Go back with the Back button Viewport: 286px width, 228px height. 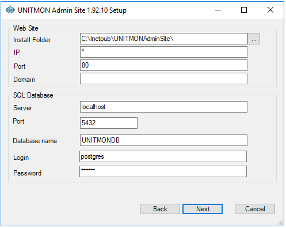tap(160, 209)
